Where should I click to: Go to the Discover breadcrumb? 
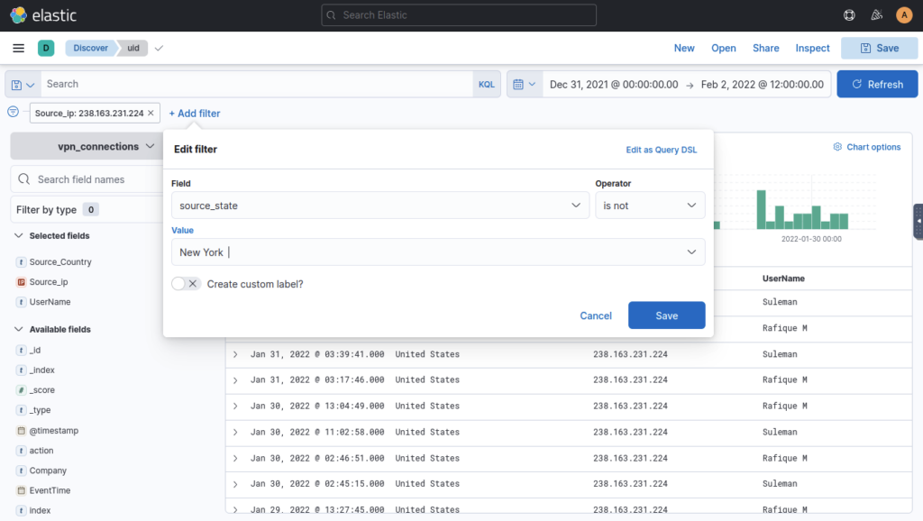pos(91,49)
